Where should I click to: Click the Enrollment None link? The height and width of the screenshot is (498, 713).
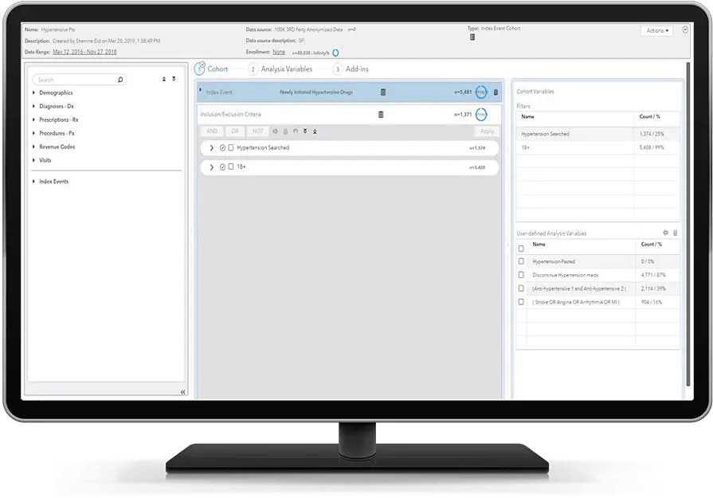pos(279,52)
